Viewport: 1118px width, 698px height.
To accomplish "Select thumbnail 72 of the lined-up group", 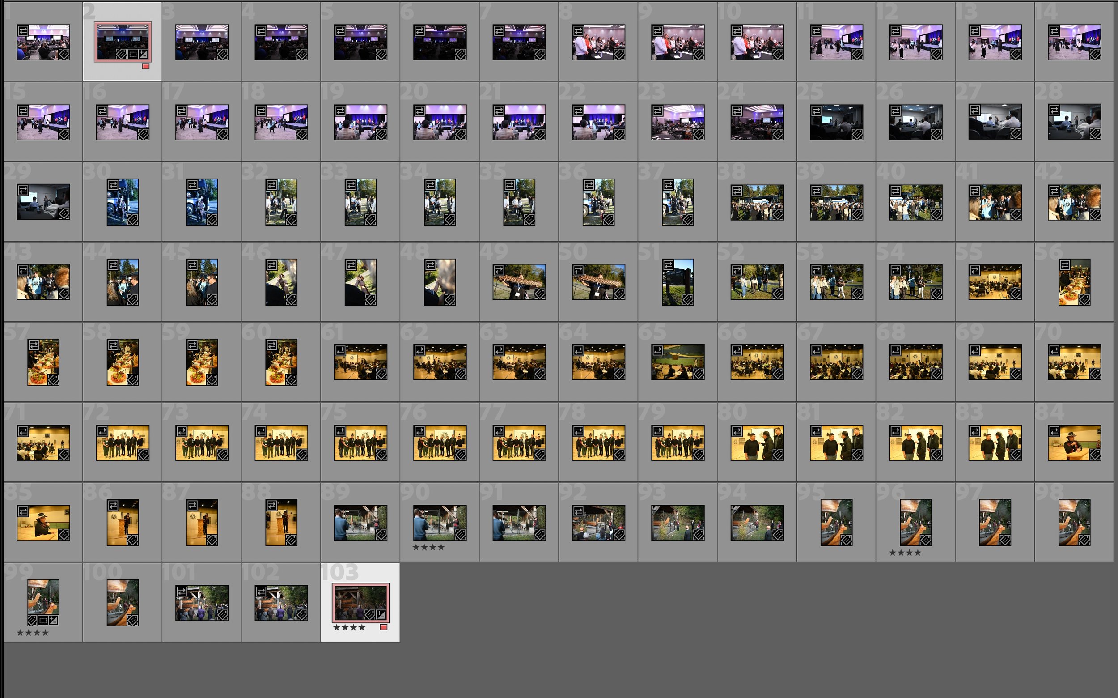I will [x=123, y=443].
